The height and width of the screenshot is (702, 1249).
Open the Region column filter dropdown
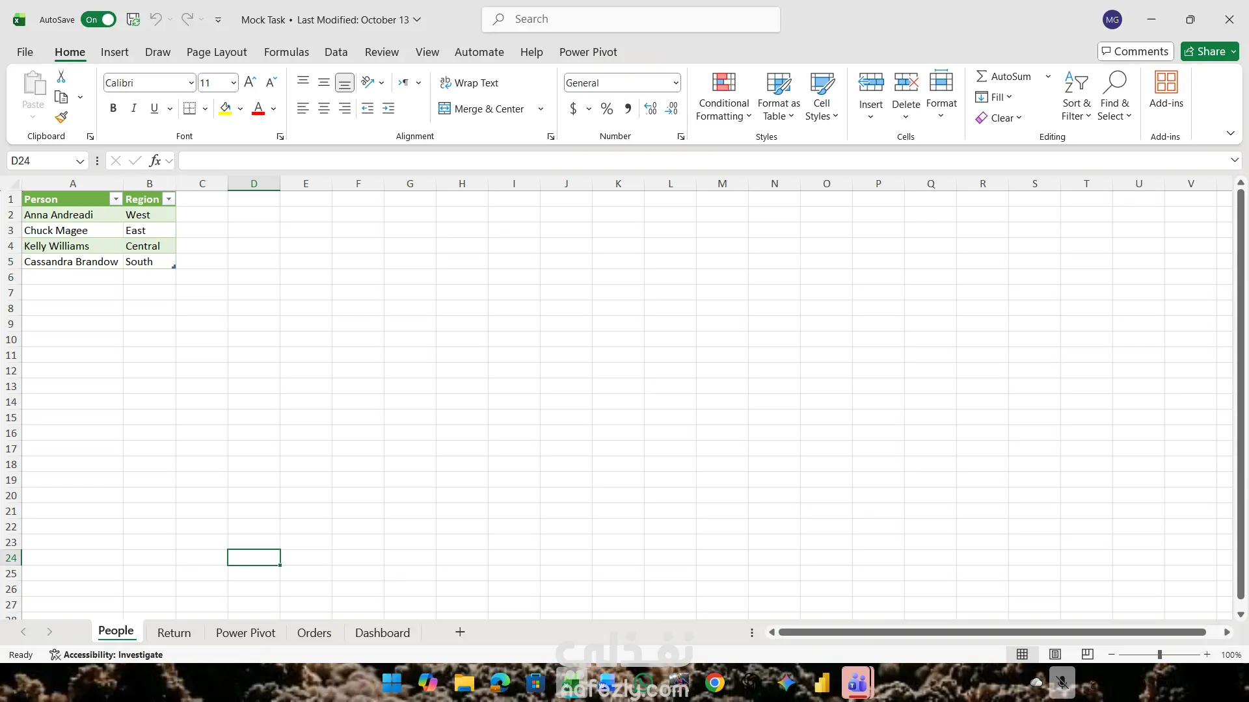168,199
